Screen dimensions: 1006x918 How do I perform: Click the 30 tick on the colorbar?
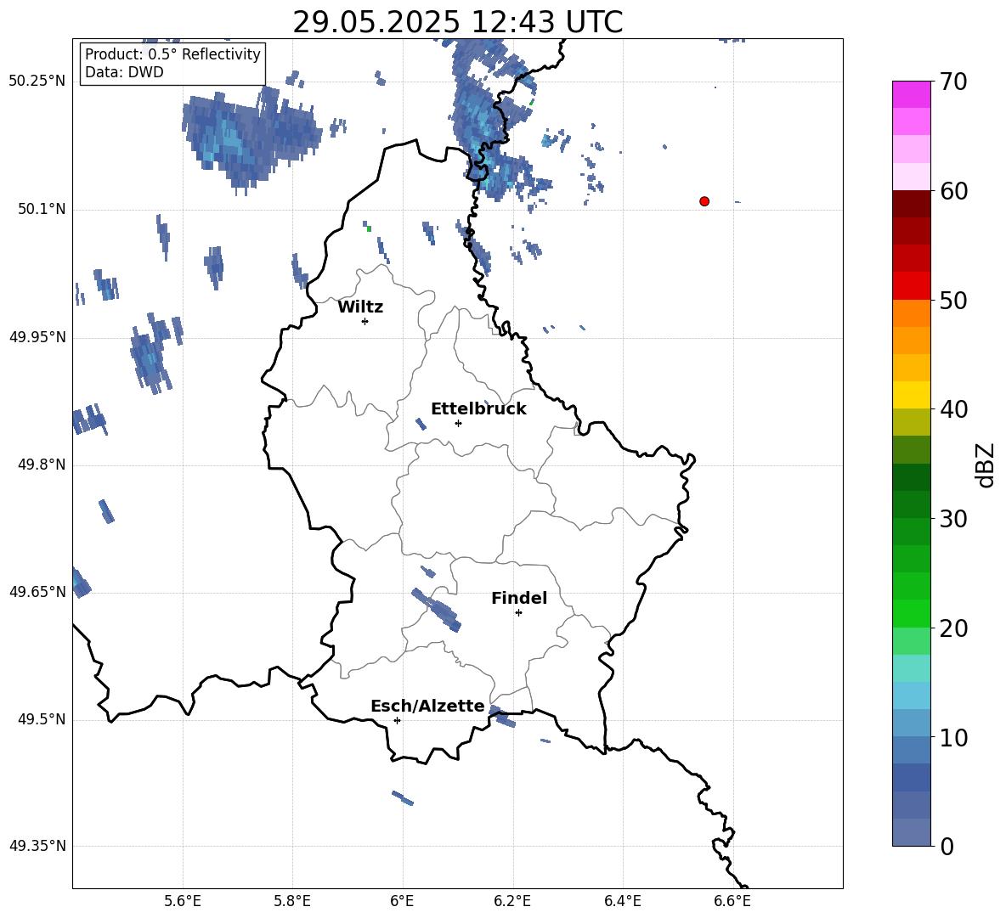click(x=953, y=518)
